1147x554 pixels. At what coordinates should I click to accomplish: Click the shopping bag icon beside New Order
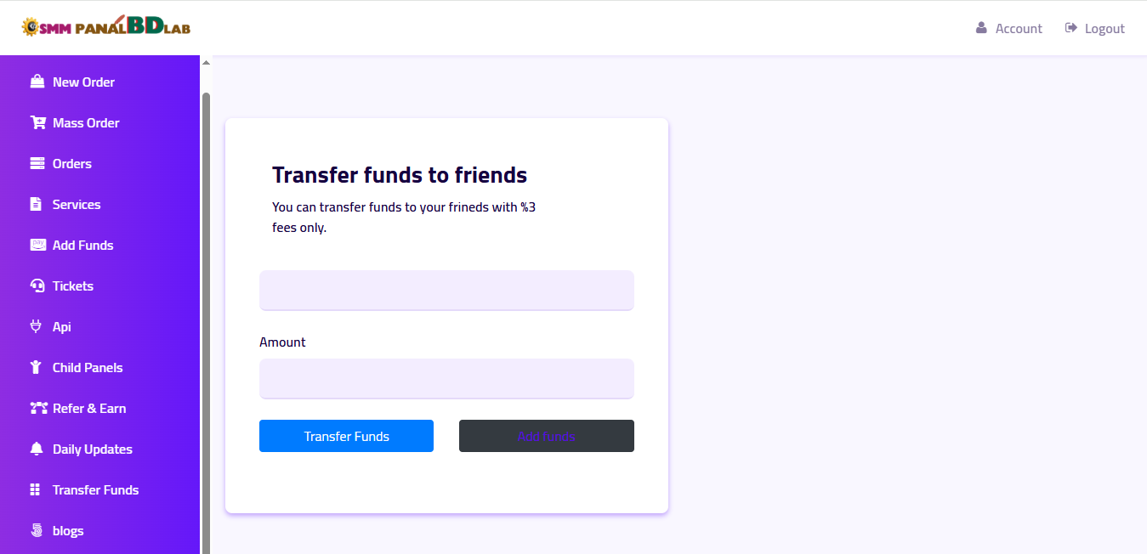click(x=37, y=82)
